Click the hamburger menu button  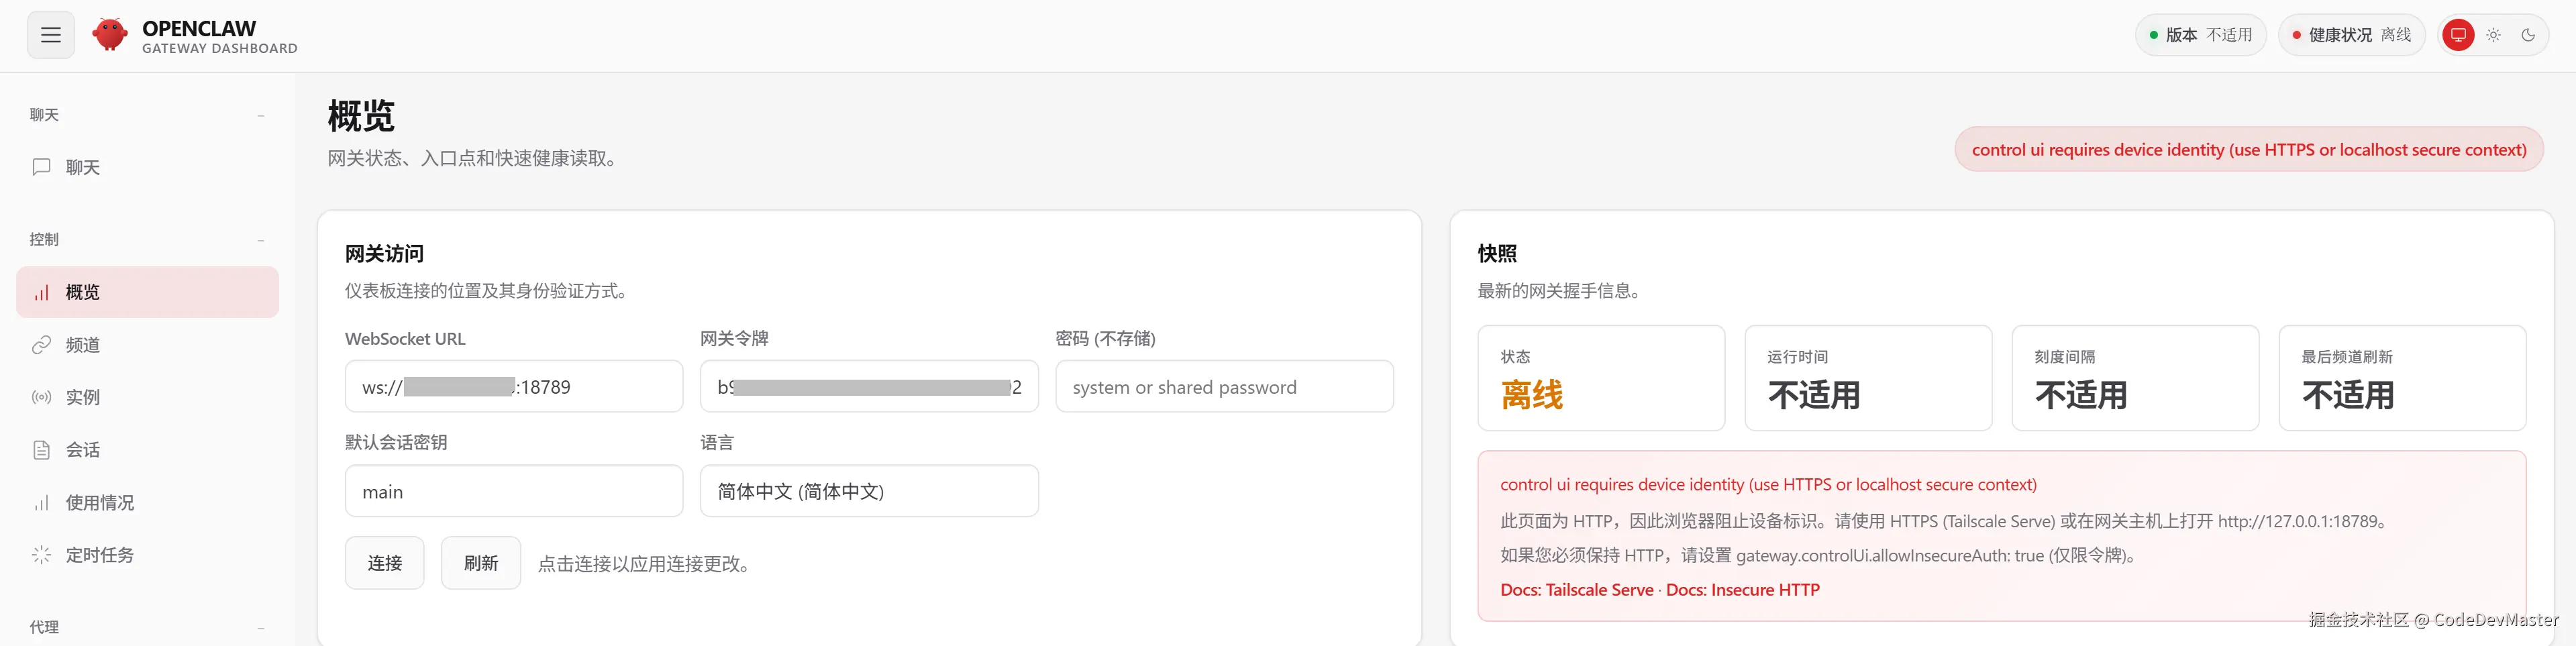tap(51, 36)
